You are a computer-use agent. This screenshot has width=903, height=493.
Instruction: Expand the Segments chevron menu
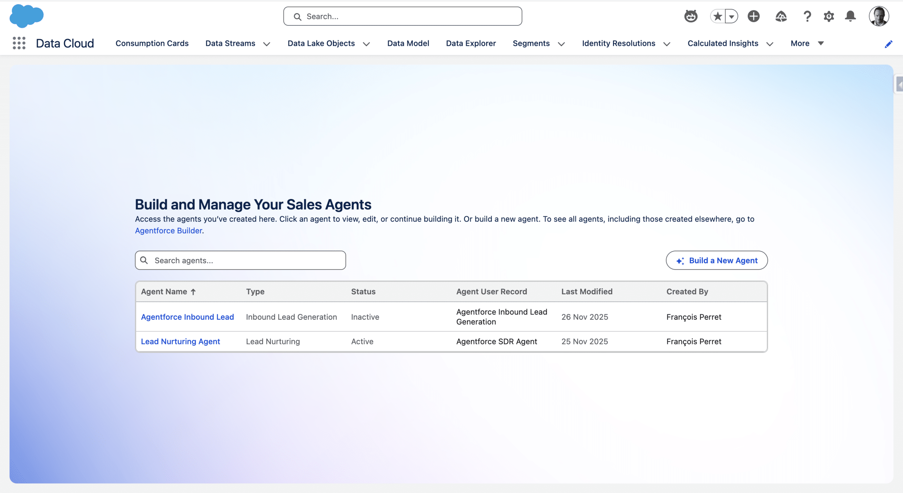coord(561,44)
